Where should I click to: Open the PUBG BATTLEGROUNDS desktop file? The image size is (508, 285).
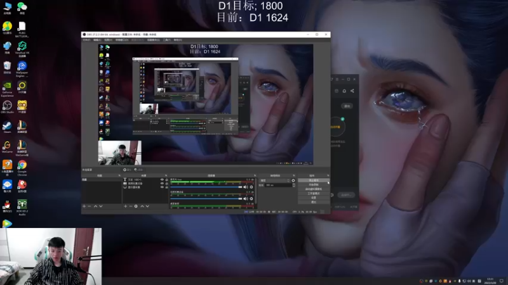point(22,30)
